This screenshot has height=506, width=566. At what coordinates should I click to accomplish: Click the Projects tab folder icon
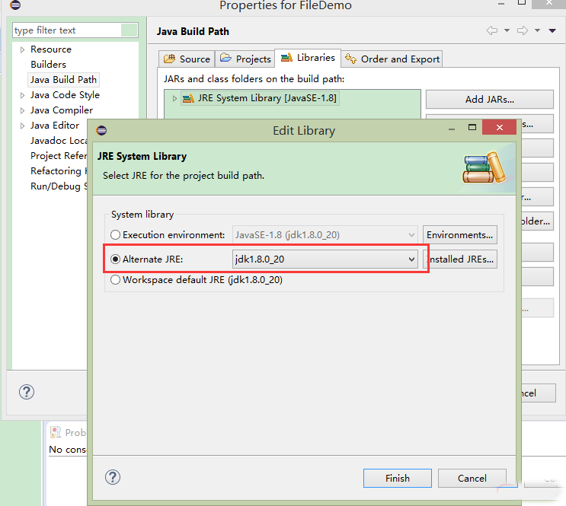225,58
